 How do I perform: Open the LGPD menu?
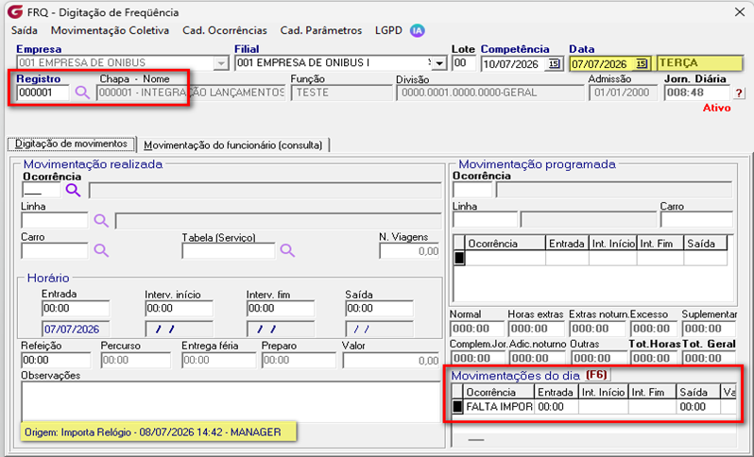click(388, 30)
